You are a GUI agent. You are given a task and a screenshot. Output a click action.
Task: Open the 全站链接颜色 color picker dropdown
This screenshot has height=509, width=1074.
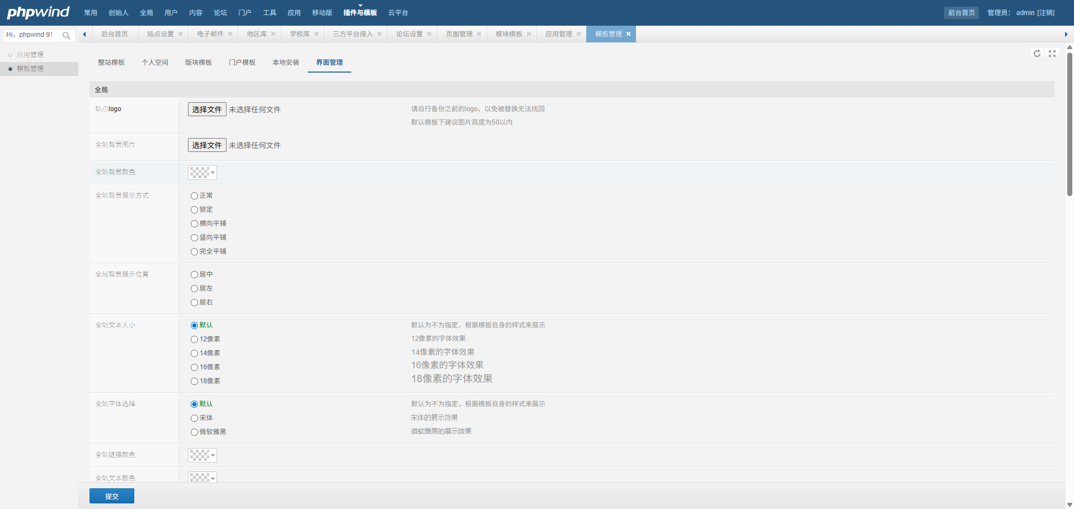pyautogui.click(x=202, y=455)
